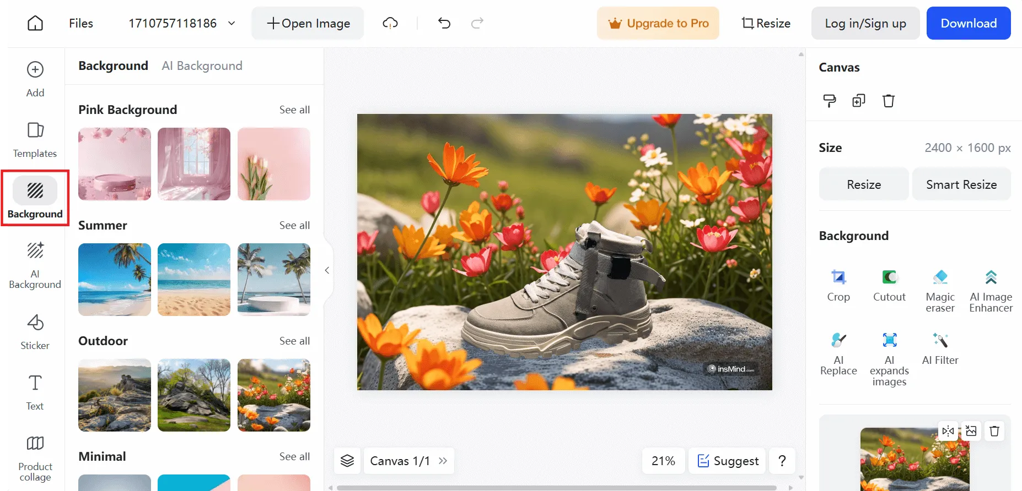Open AI Image Enhancer
1022x491 pixels.
tap(991, 291)
